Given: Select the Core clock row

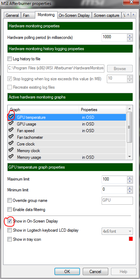Looking at the screenshot, I should click(x=67, y=144).
